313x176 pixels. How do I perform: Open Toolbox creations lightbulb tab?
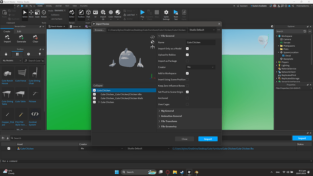(40, 54)
